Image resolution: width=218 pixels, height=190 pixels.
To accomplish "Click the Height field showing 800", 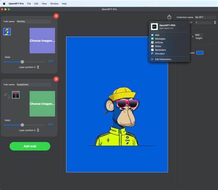I will coord(199,35).
